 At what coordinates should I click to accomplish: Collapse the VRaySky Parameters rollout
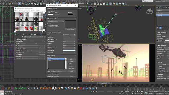21,39
